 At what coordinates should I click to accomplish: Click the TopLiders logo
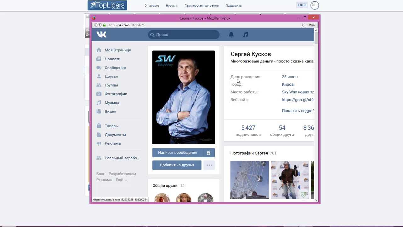[x=107, y=5]
